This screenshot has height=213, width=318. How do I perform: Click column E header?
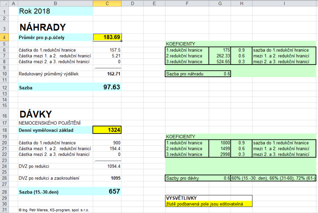click(154, 4)
